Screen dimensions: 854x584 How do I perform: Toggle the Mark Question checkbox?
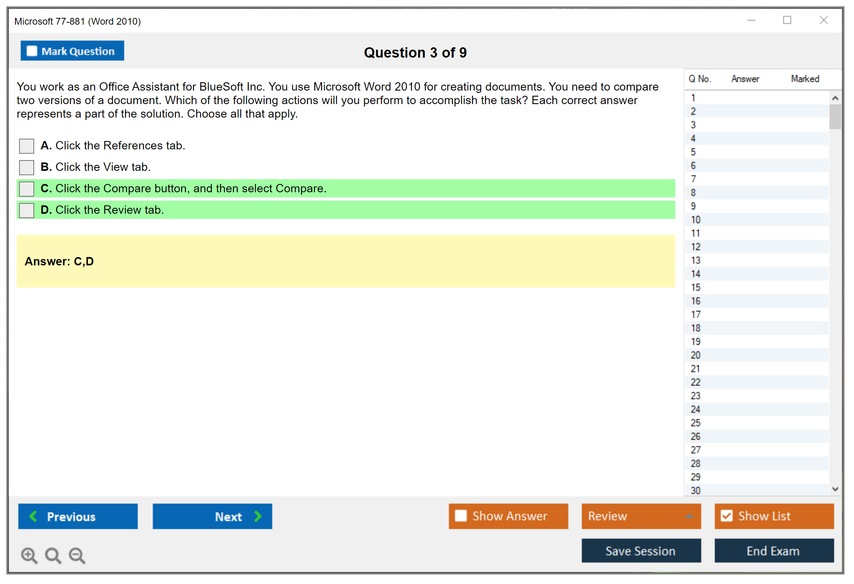click(x=32, y=51)
